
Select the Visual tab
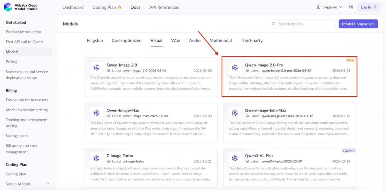(x=156, y=40)
